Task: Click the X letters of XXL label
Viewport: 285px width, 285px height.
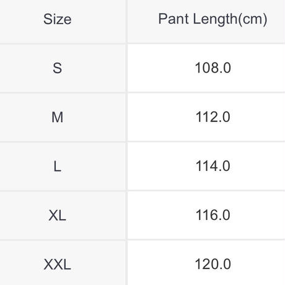Action: click(53, 265)
